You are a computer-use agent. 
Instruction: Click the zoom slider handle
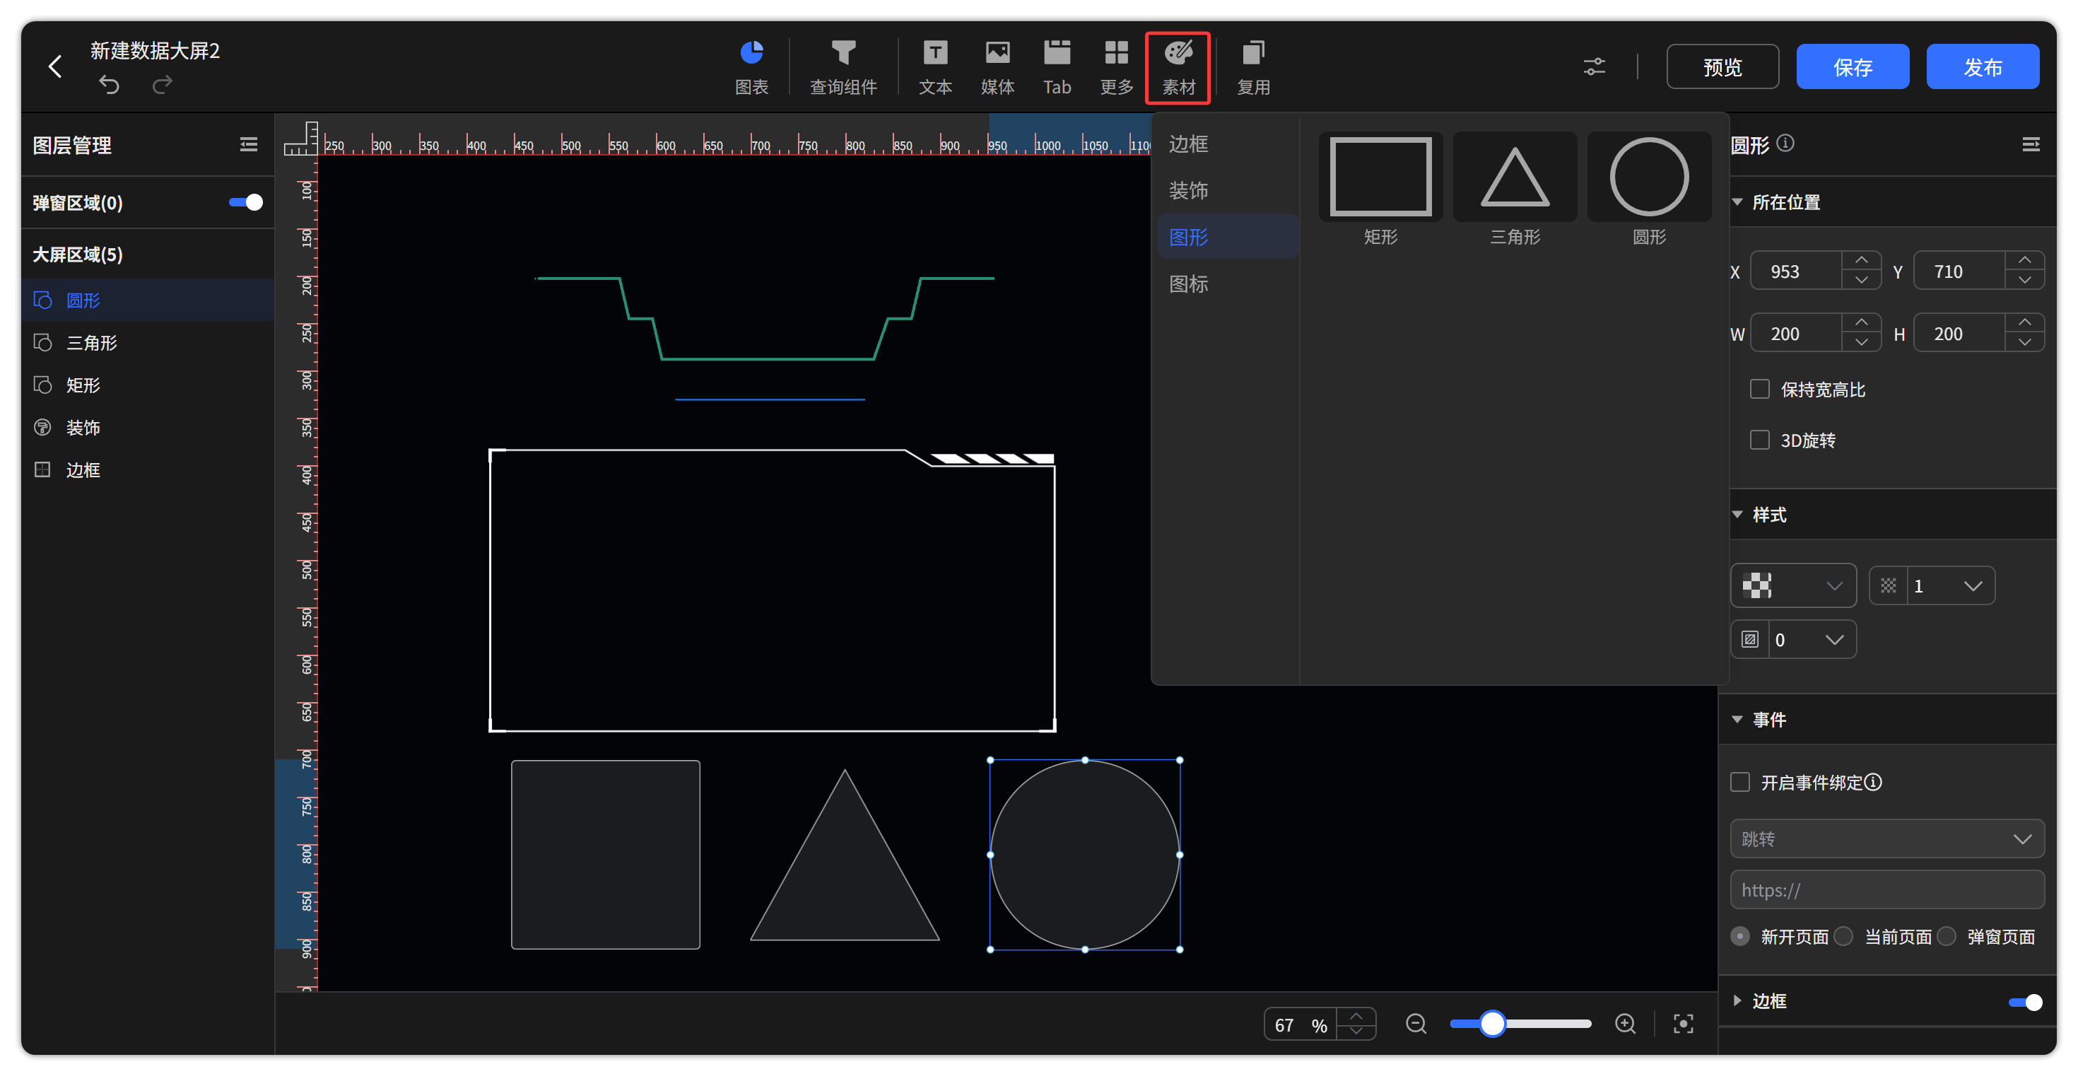point(1492,1024)
